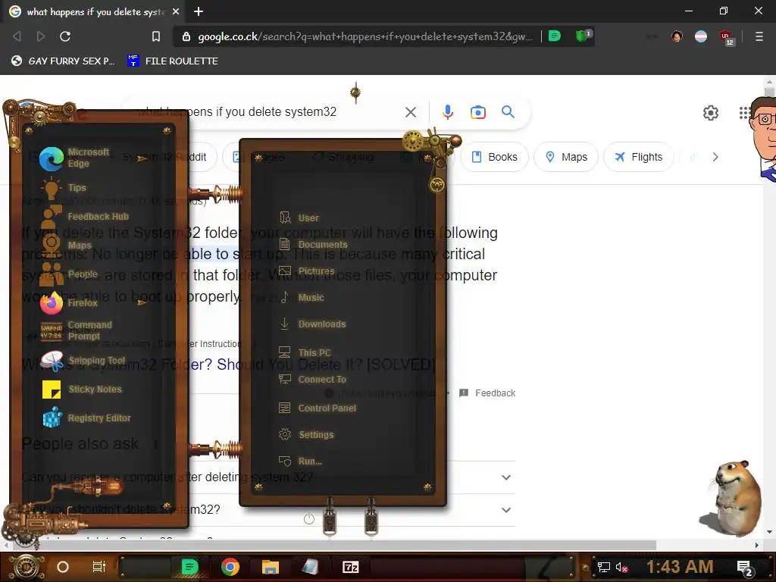This screenshot has width=776, height=582.
Task: Click Feedback link below featured snippet
Action: point(488,393)
